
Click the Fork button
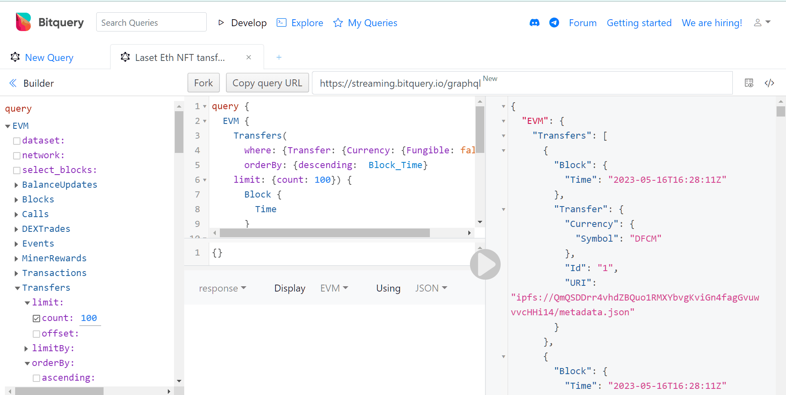click(203, 83)
